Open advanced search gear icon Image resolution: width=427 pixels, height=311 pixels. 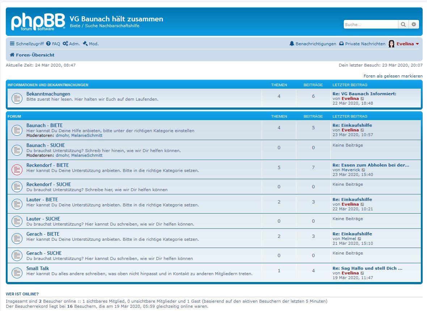(414, 25)
